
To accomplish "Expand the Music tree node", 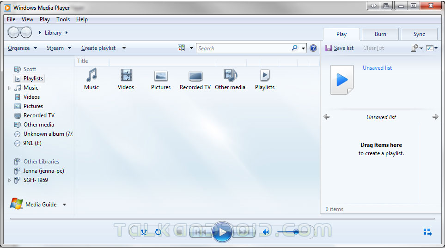I will 9,88.
